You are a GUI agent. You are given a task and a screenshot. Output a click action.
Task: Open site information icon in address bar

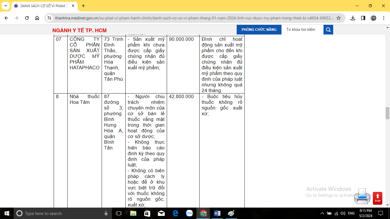point(50,18)
